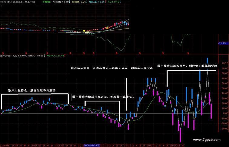Select the SHCC: 18.68 reading
229x147 pixels.
pos(37,56)
